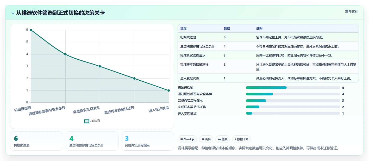Click the chart point at value 1
This screenshot has width=369, height=161.
pos(169,90)
